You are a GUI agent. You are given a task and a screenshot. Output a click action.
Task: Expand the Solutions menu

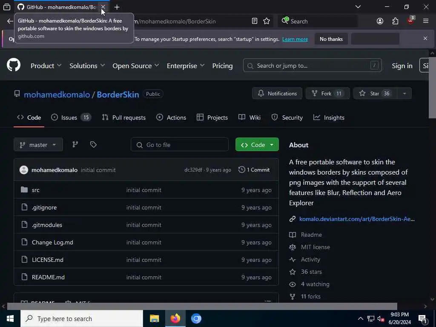(x=87, y=66)
